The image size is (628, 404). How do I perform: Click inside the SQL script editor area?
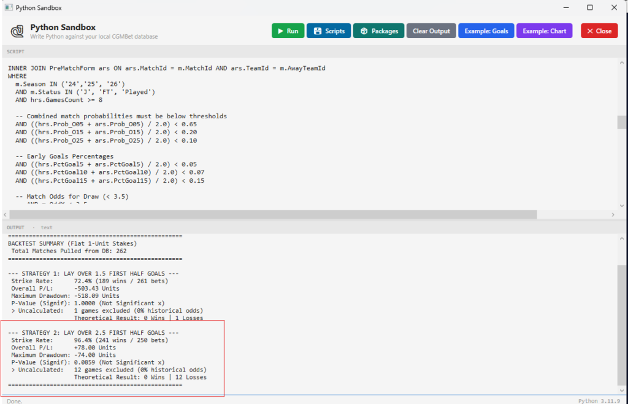(307, 153)
